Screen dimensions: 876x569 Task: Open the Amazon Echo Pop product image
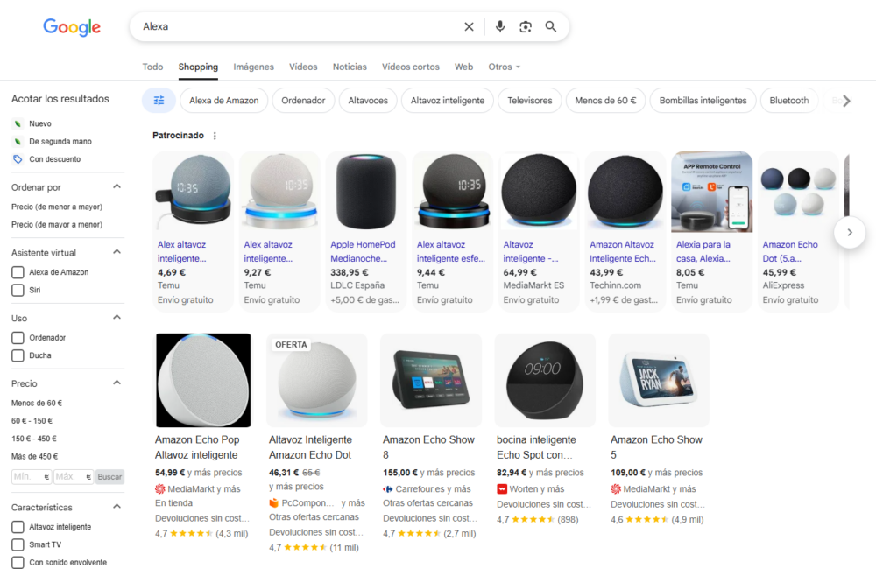(203, 380)
